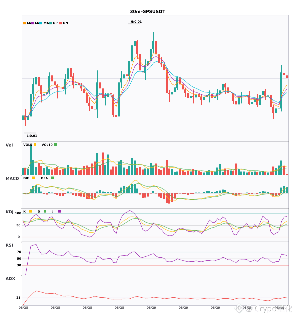295x317 pixels.
Task: Click the DN legend text
Action: click(x=65, y=23)
